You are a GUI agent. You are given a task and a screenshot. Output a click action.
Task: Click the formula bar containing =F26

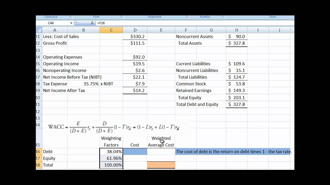[195, 23]
